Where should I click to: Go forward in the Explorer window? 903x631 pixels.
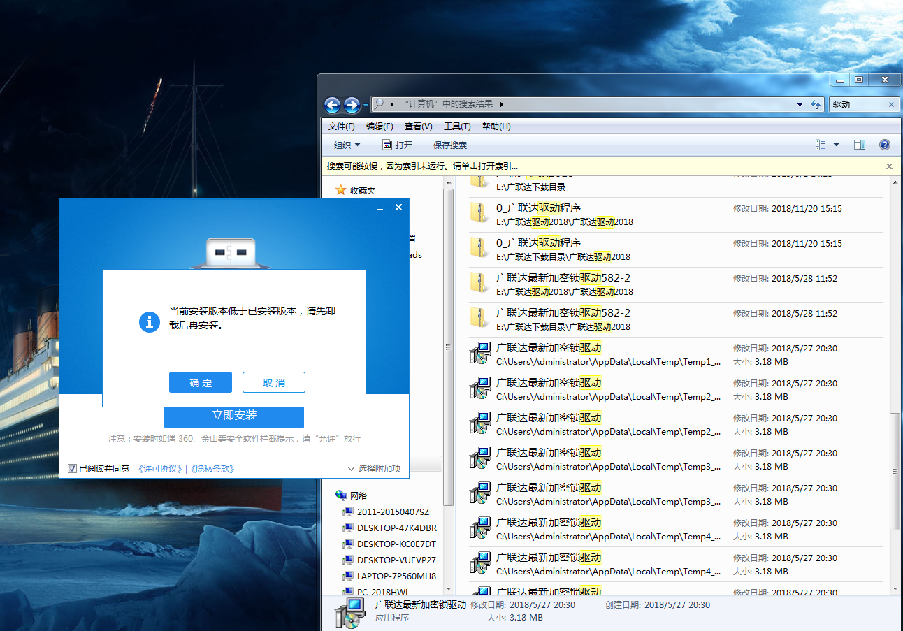click(x=352, y=105)
